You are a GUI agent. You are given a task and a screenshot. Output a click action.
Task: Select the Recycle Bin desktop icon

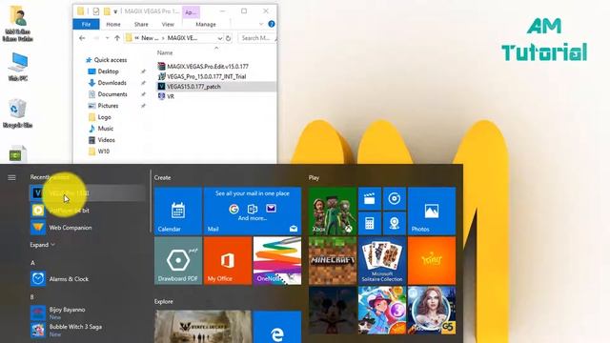[x=17, y=113]
